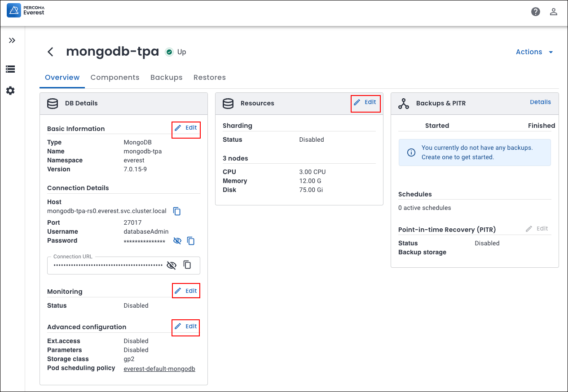Switch to the Components tab

coord(115,78)
